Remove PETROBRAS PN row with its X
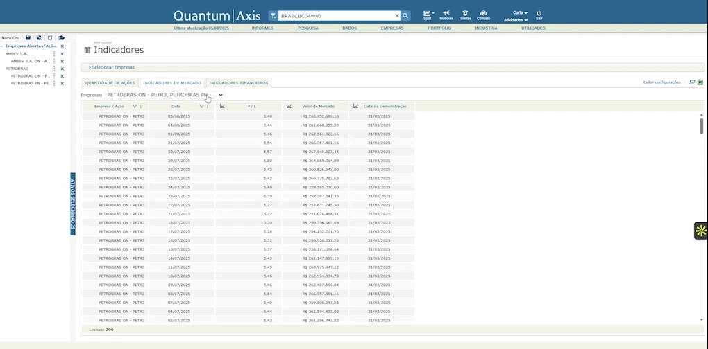Viewport: 708px width, 349px height. [x=62, y=84]
